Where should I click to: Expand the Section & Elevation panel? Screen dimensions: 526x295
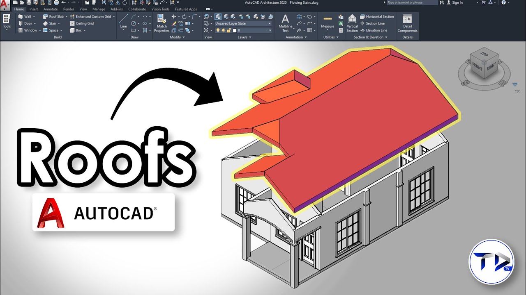(371, 37)
